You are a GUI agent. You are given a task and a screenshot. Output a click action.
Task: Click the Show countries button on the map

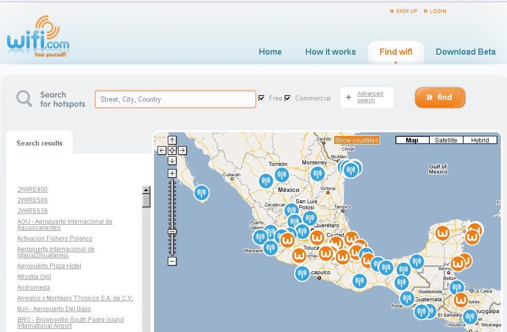coord(357,140)
